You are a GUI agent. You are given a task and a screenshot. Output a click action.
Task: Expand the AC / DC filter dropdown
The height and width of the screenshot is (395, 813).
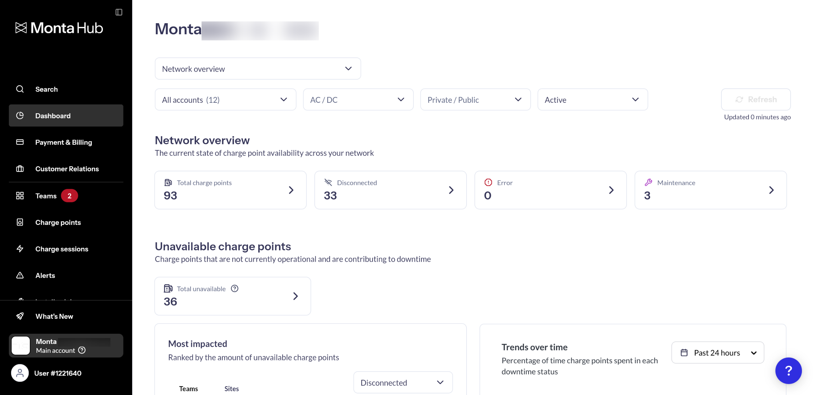pos(358,100)
